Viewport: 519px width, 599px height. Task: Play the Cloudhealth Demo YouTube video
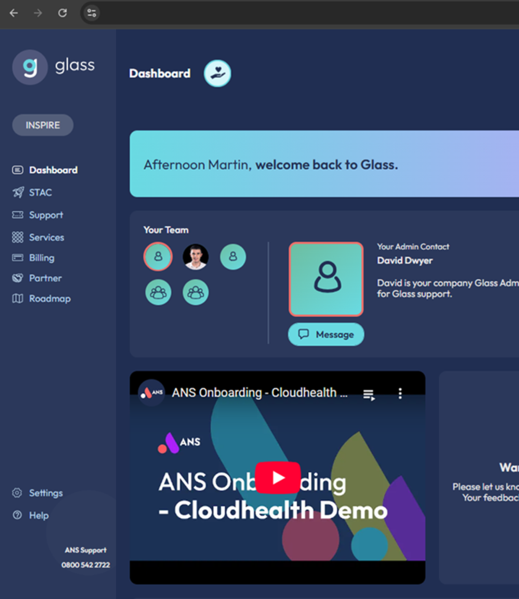click(x=278, y=478)
